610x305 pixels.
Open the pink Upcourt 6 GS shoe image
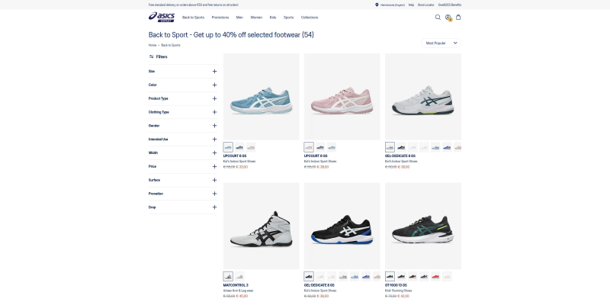tap(342, 97)
